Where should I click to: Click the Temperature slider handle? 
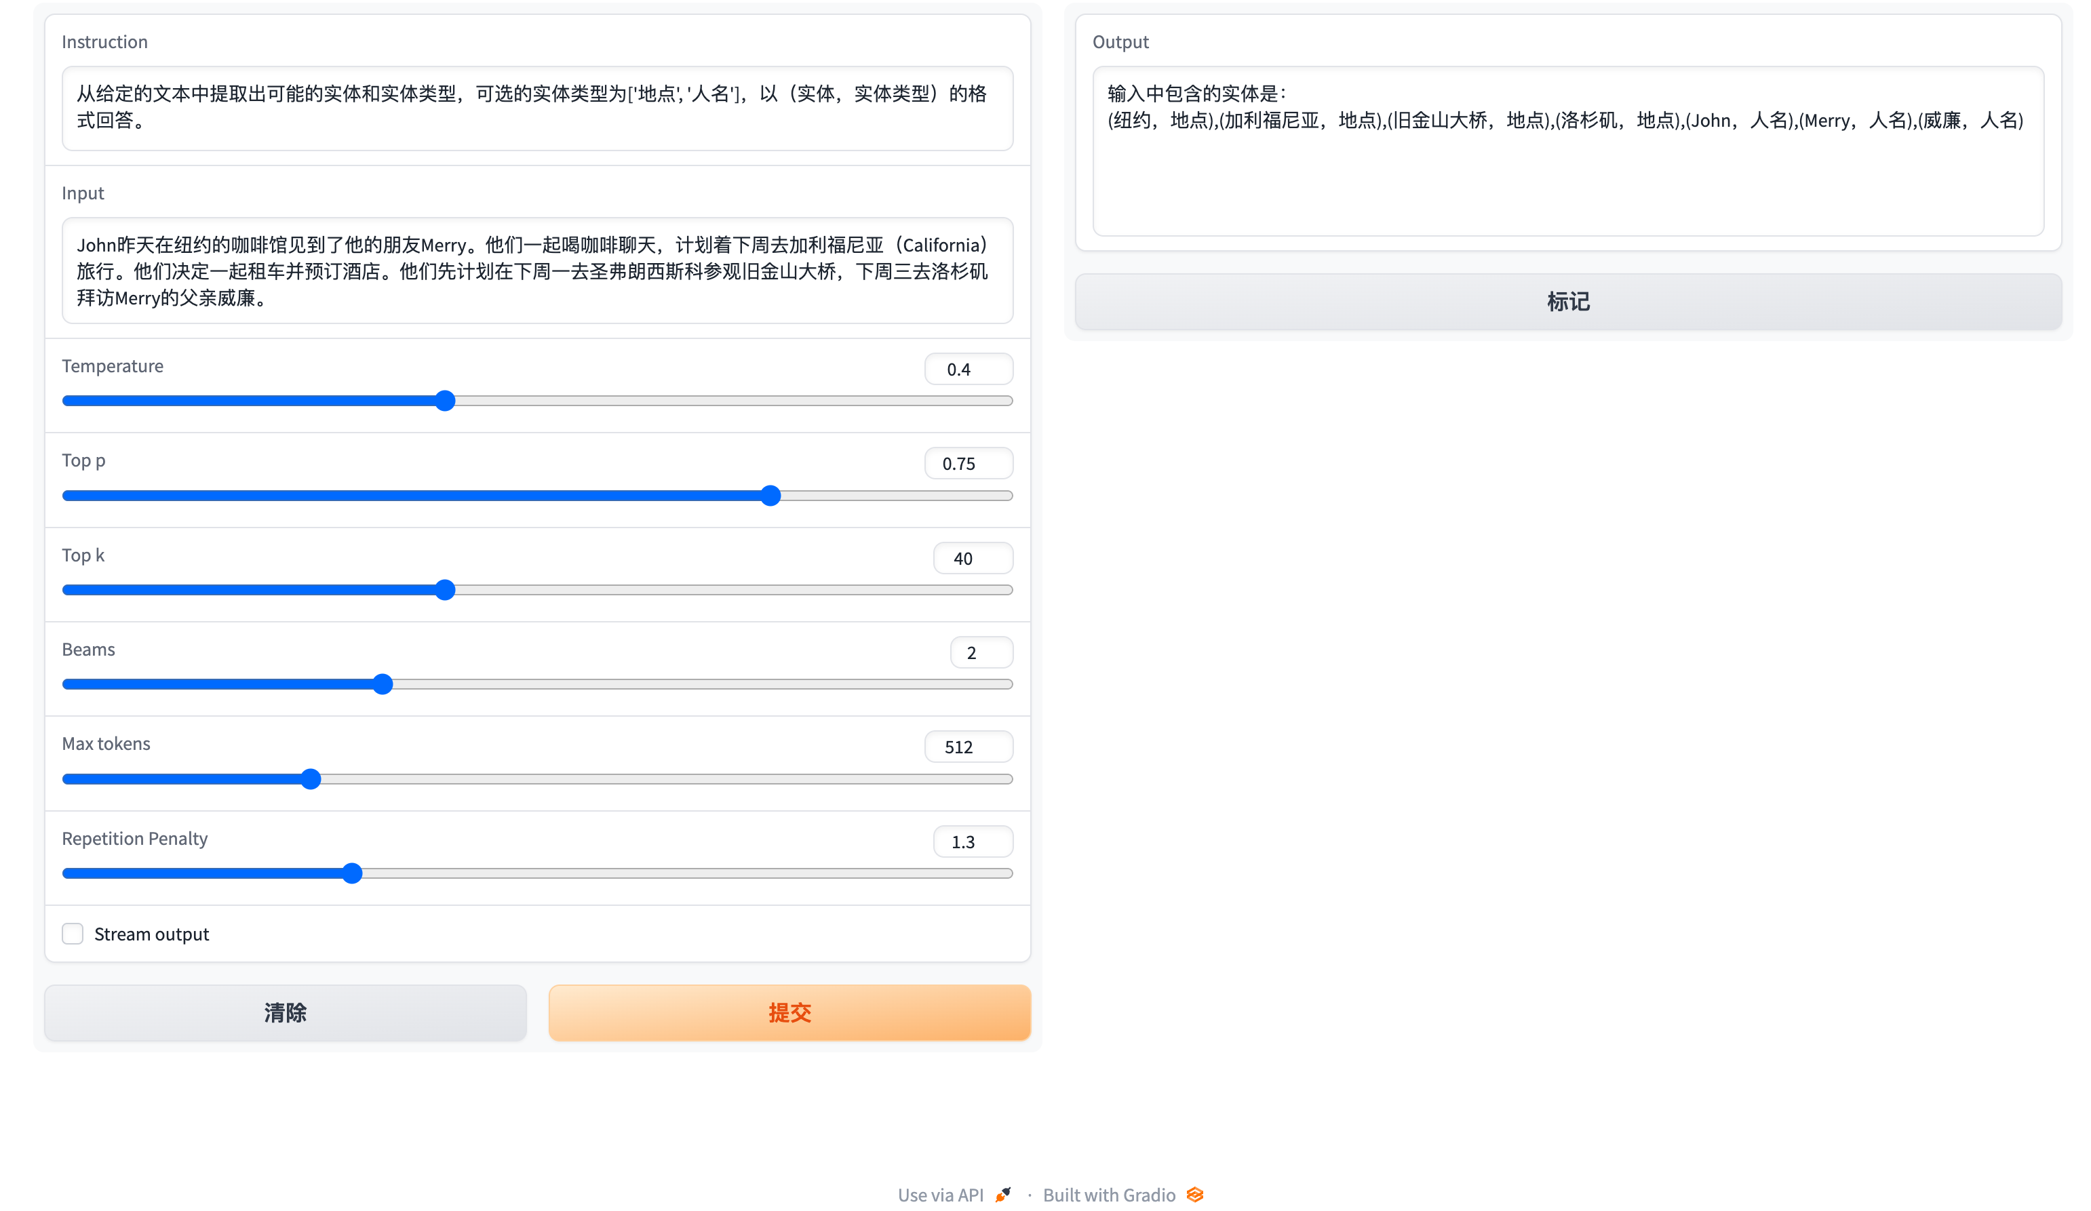pyautogui.click(x=445, y=401)
